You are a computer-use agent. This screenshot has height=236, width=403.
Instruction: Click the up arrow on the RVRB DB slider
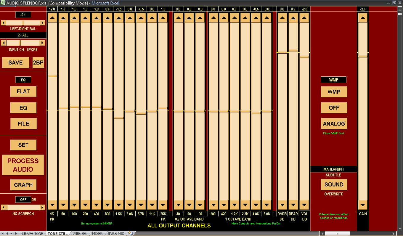[282, 18]
